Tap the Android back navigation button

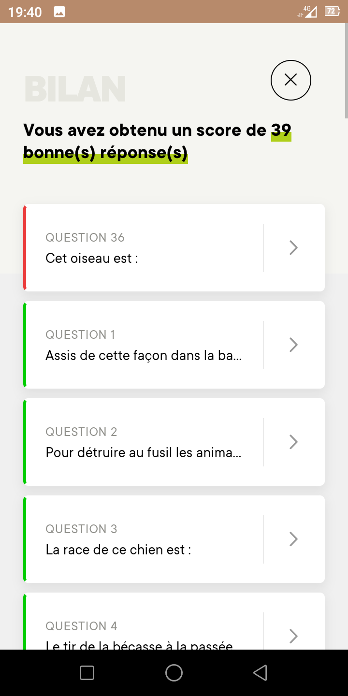point(260,673)
